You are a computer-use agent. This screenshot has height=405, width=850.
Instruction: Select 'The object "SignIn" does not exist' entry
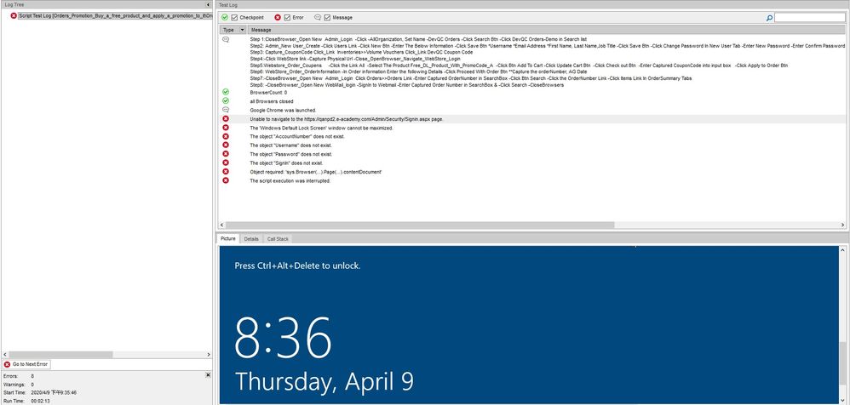tap(286, 163)
